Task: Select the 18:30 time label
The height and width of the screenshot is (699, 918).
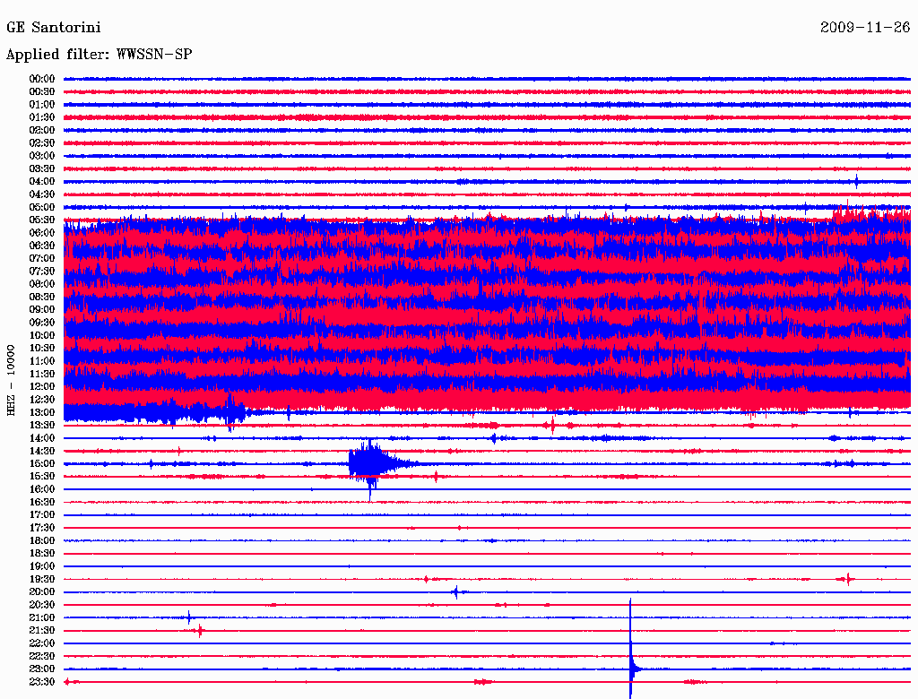Action: [42, 554]
